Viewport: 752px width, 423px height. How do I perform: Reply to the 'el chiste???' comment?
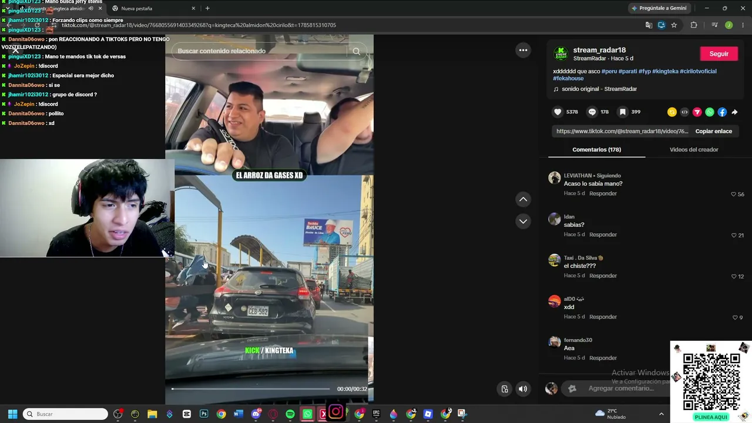click(603, 276)
